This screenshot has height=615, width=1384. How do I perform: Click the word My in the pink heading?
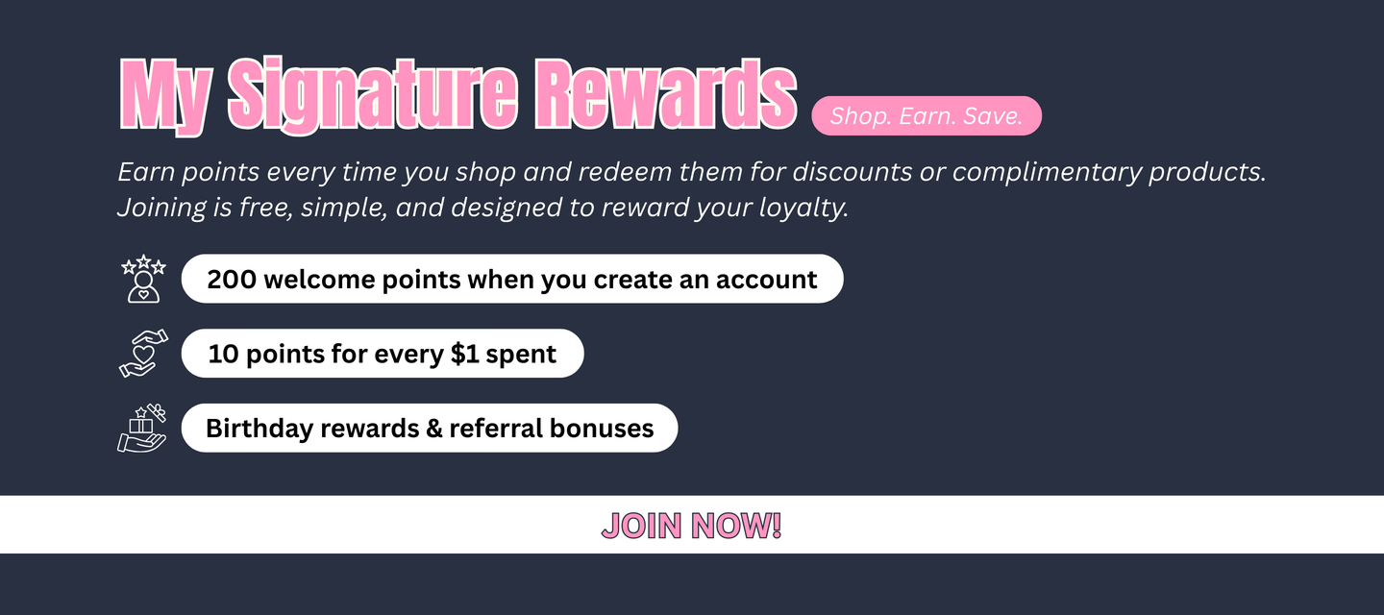(164, 94)
